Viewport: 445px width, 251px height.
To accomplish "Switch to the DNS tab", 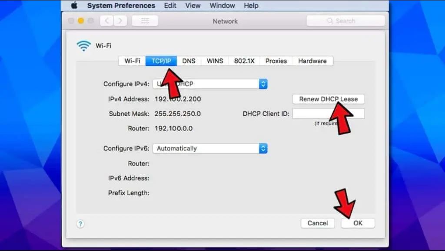I will point(189,61).
